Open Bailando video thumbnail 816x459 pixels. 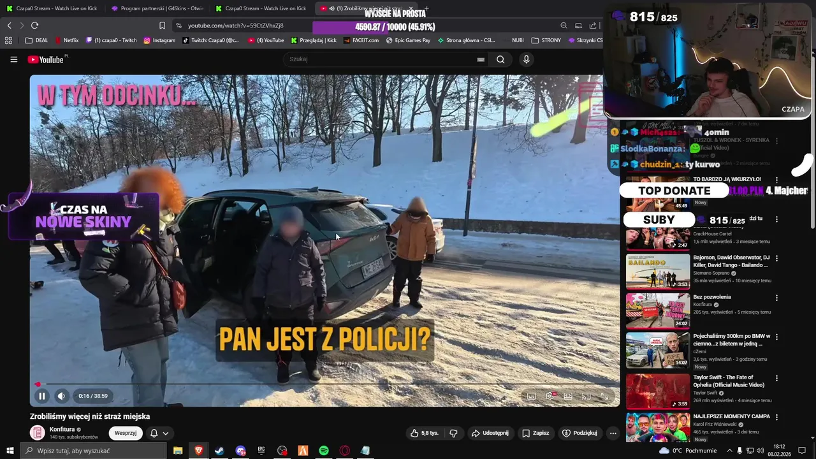click(658, 271)
